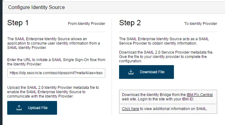
Task: Click the 'Enter the URL to initiate' instruction text
Action: 55,62
